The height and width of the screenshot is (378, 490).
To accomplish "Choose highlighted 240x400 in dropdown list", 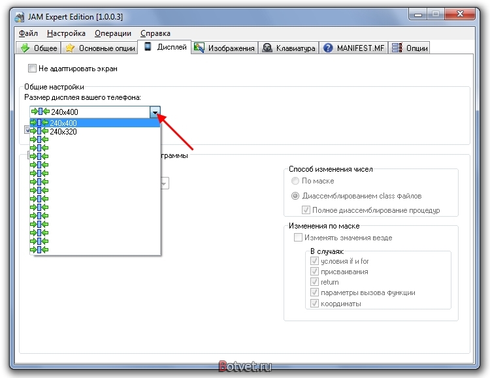I will pyautogui.click(x=95, y=123).
